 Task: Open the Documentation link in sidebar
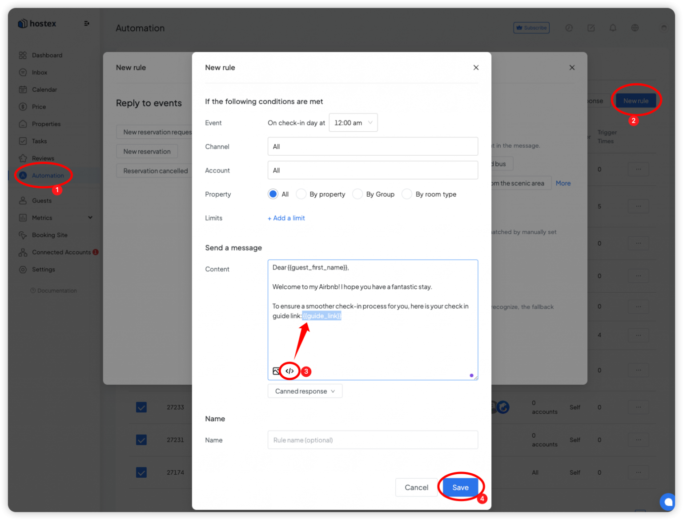pyautogui.click(x=53, y=291)
